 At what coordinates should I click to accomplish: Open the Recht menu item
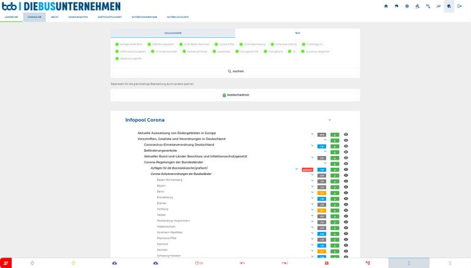[x=55, y=17]
